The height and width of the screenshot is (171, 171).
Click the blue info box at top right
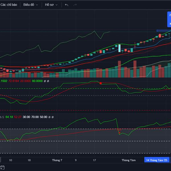point(169,19)
